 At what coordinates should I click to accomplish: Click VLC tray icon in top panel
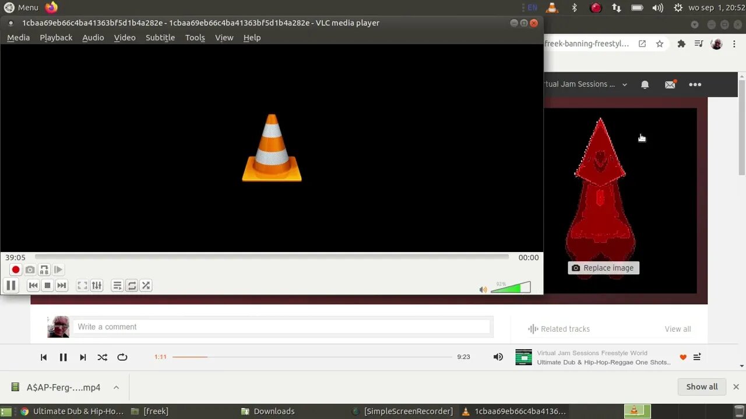(552, 8)
